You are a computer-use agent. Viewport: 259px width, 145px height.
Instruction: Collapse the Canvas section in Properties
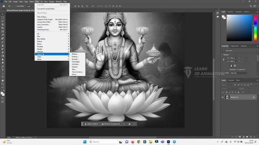pyautogui.click(x=222, y=55)
